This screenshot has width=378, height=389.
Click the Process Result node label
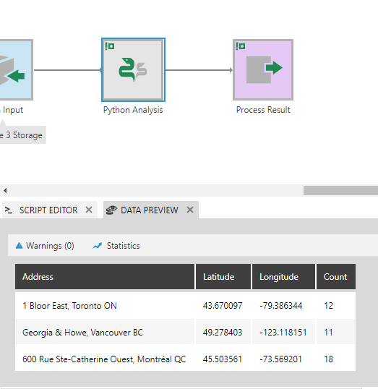[x=263, y=110]
